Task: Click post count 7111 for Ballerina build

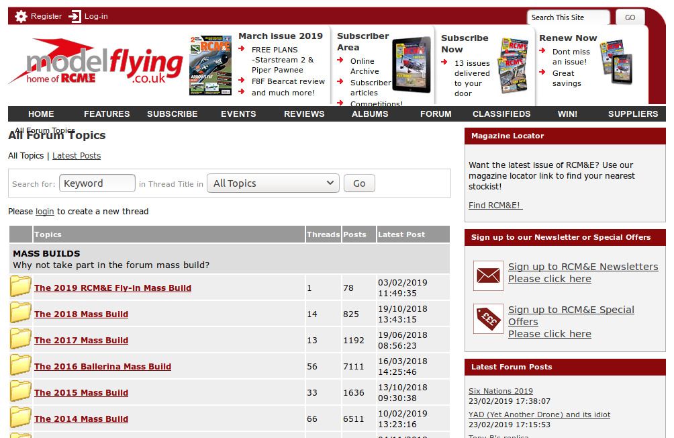Action: pos(353,367)
